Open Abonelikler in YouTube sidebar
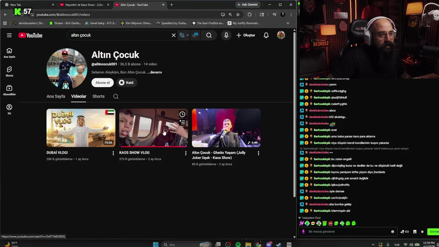Image resolution: width=439 pixels, height=247 pixels. [9, 91]
